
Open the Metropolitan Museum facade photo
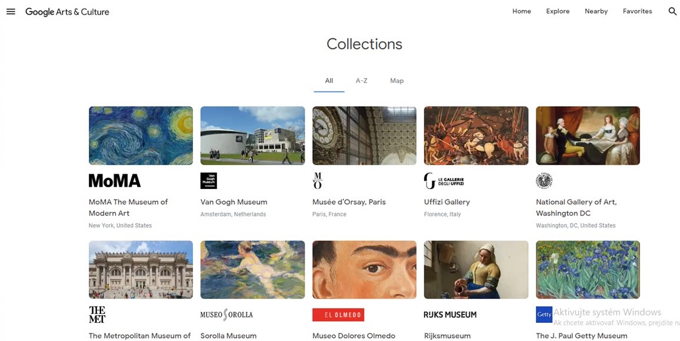(x=141, y=269)
